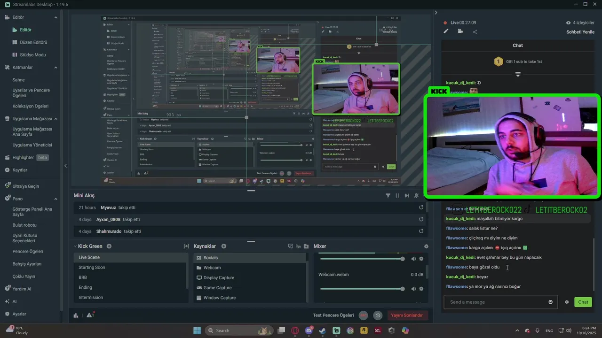Open chat settings gear icon
The height and width of the screenshot is (338, 602).
567,302
